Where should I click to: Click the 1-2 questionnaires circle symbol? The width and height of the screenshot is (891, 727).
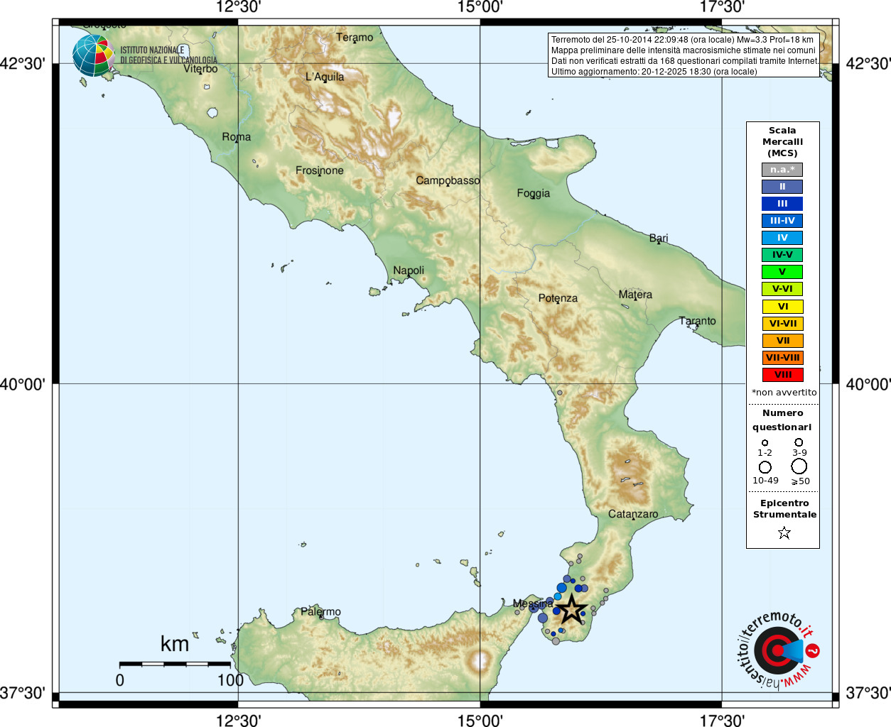765,443
